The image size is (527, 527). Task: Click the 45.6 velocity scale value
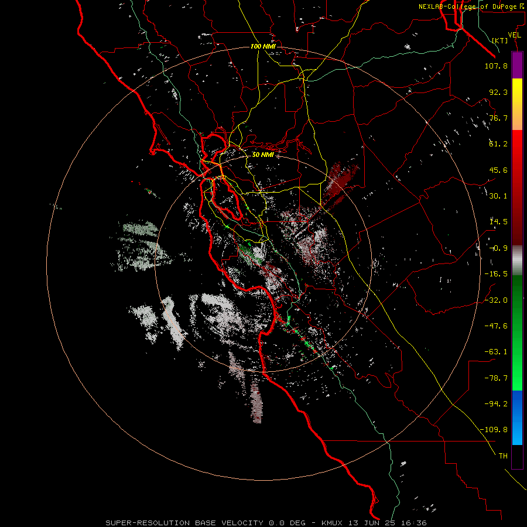[498, 170]
